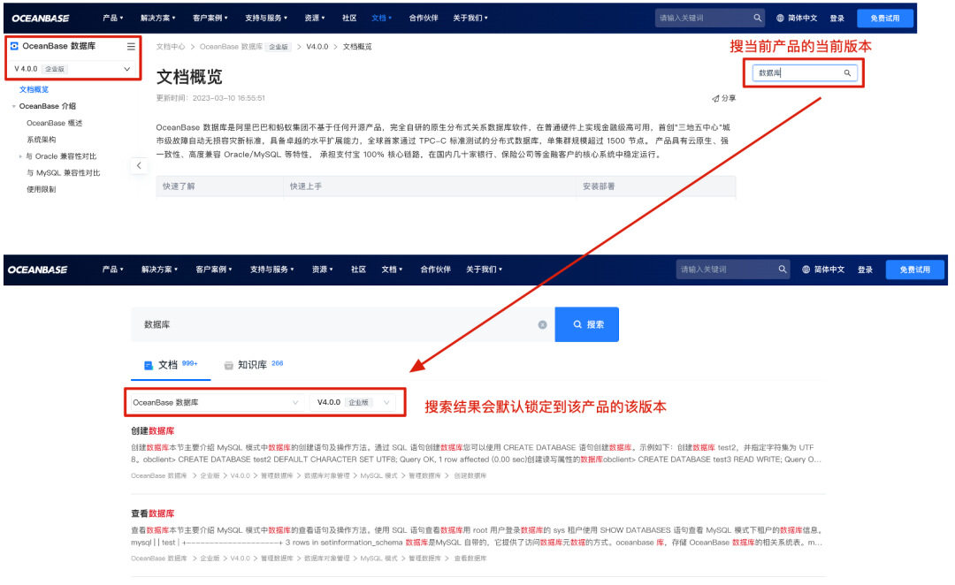This screenshot has height=585, width=955.
Task: Open the 产品 menu in top header
Action: pyautogui.click(x=112, y=19)
